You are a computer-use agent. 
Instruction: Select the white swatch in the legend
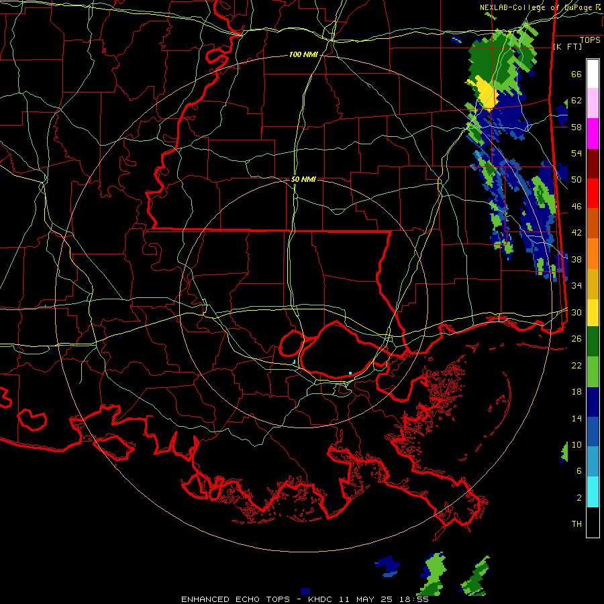click(593, 74)
